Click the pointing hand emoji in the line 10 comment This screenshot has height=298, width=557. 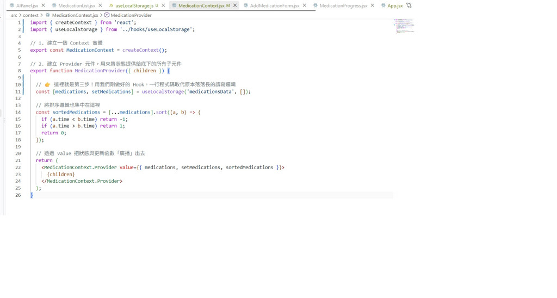pos(48,84)
